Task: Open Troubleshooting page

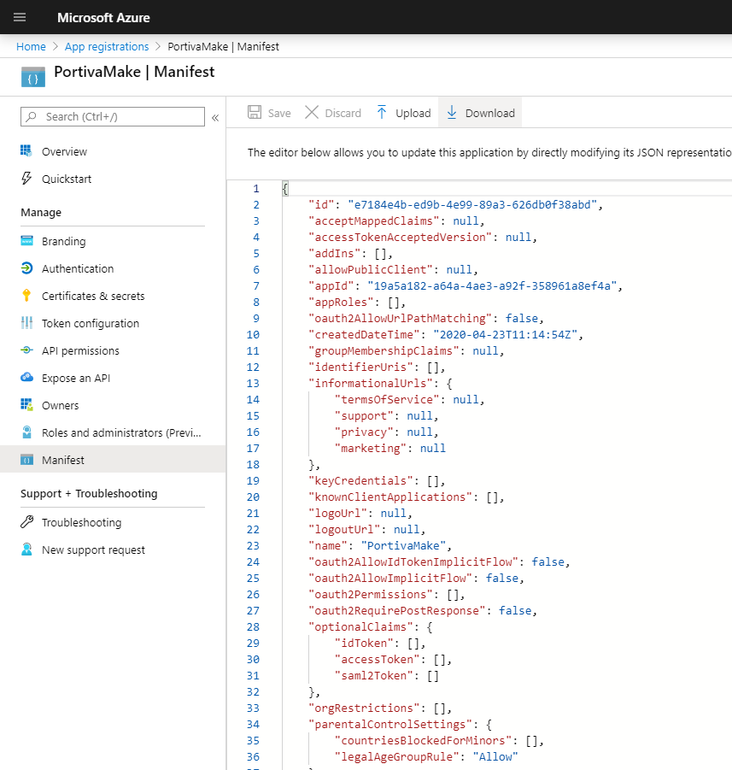Action: tap(81, 522)
